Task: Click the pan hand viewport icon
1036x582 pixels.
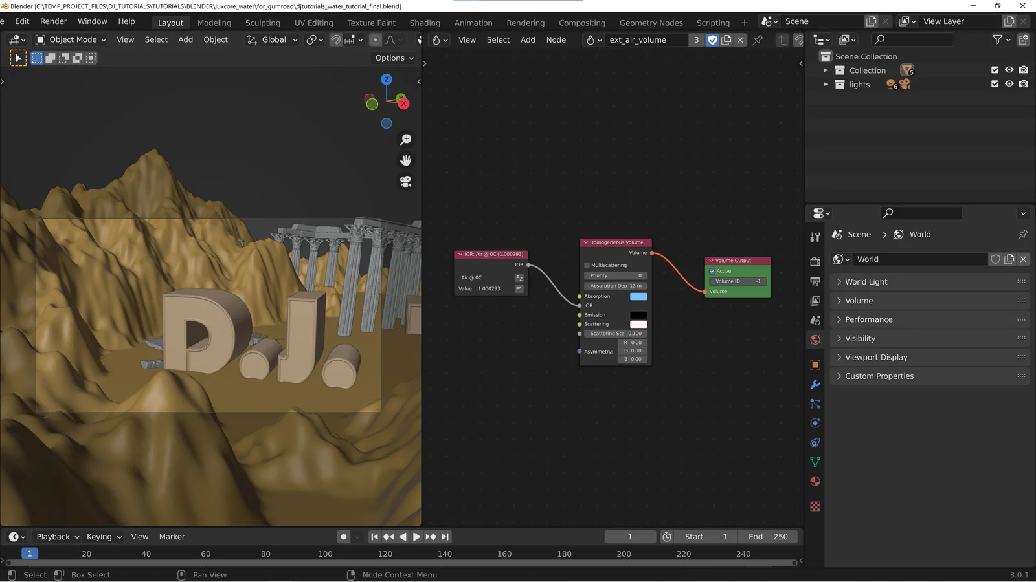Action: (x=406, y=160)
